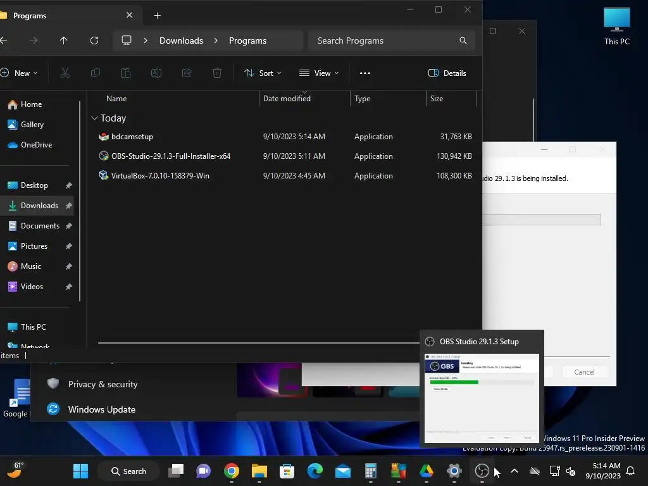Open the View dropdown menu
This screenshot has width=648, height=486.
[319, 73]
